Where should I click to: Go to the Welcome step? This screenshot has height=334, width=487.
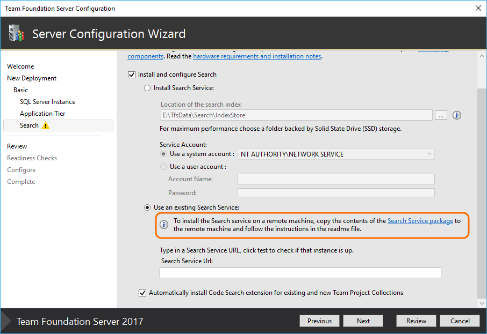pos(20,66)
